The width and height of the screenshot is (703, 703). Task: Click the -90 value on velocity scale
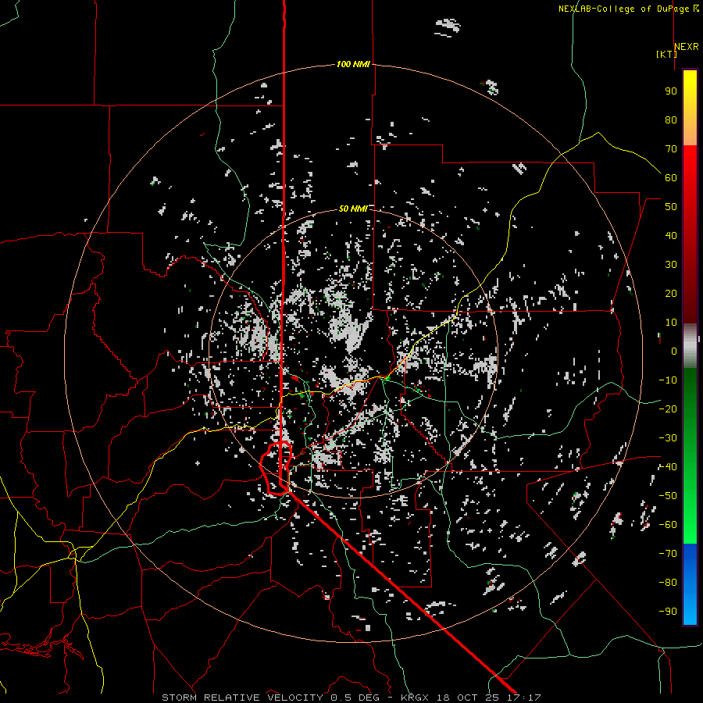(668, 612)
